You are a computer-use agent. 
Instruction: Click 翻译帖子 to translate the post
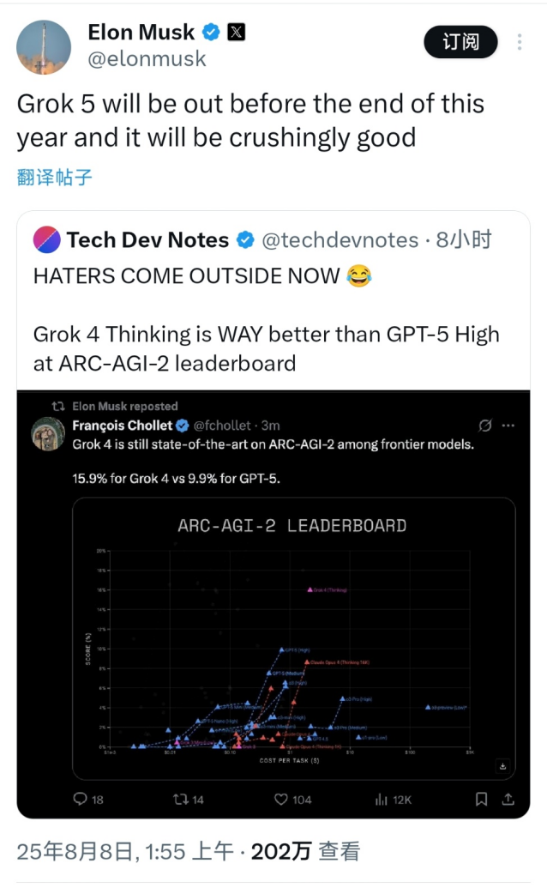(55, 178)
